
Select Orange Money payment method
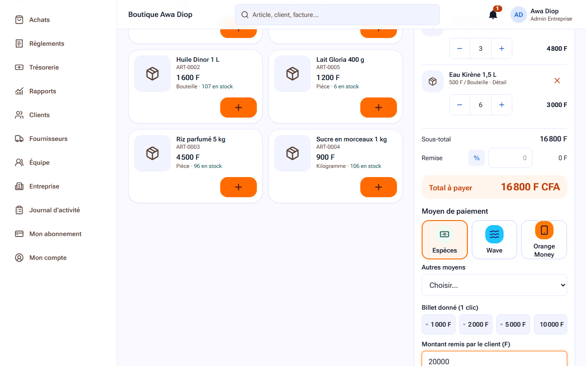(544, 240)
